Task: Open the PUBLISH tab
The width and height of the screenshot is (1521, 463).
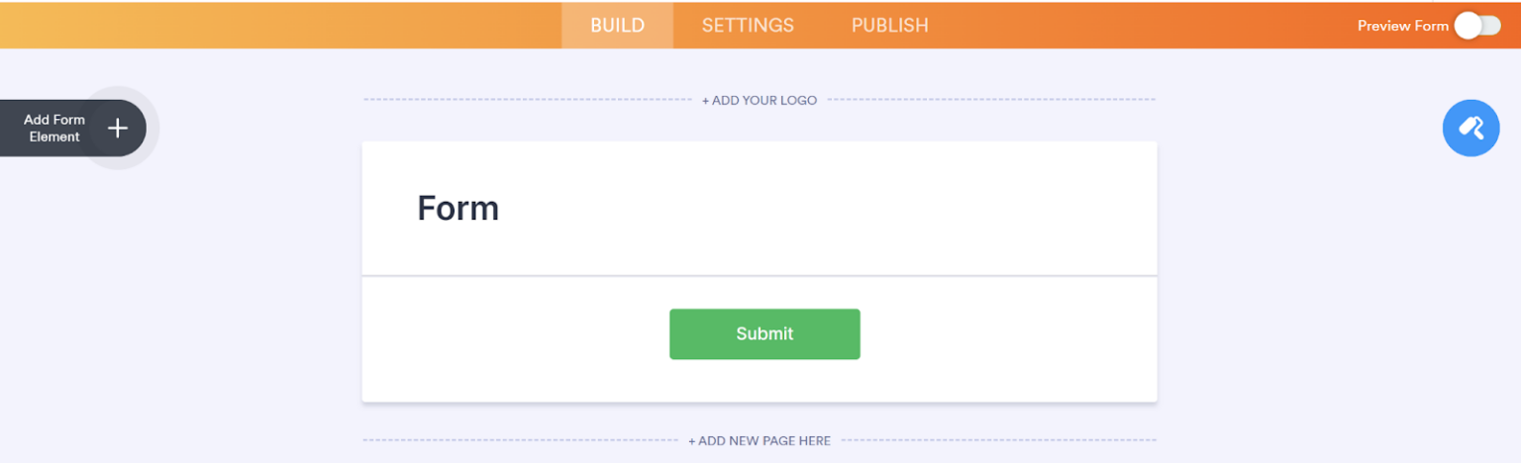Action: click(889, 26)
